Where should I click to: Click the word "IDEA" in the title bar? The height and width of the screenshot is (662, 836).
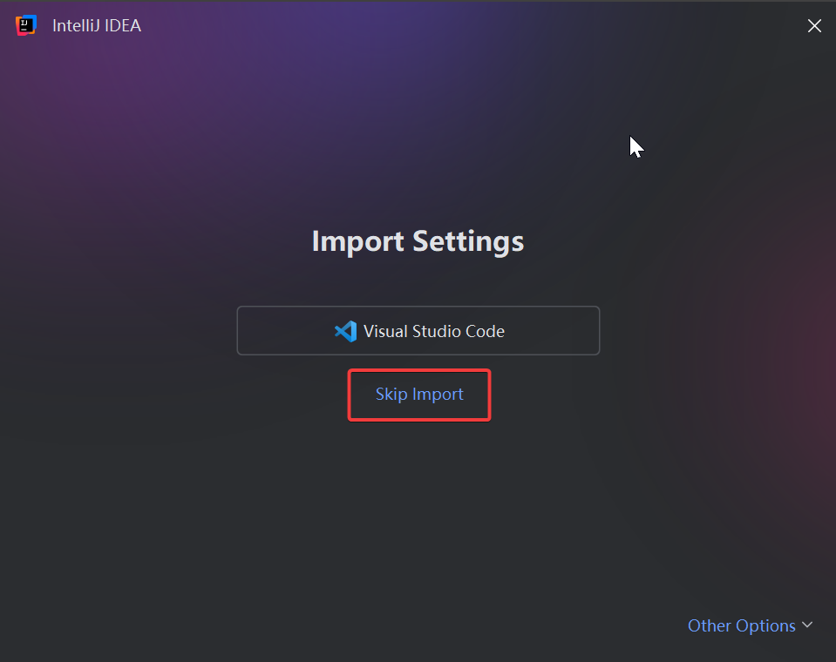click(x=122, y=26)
